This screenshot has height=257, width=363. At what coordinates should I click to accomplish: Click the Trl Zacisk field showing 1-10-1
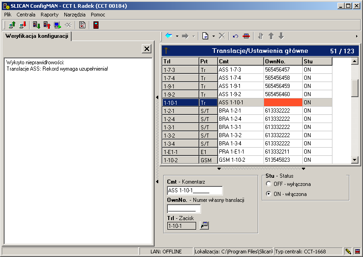coord(181,226)
